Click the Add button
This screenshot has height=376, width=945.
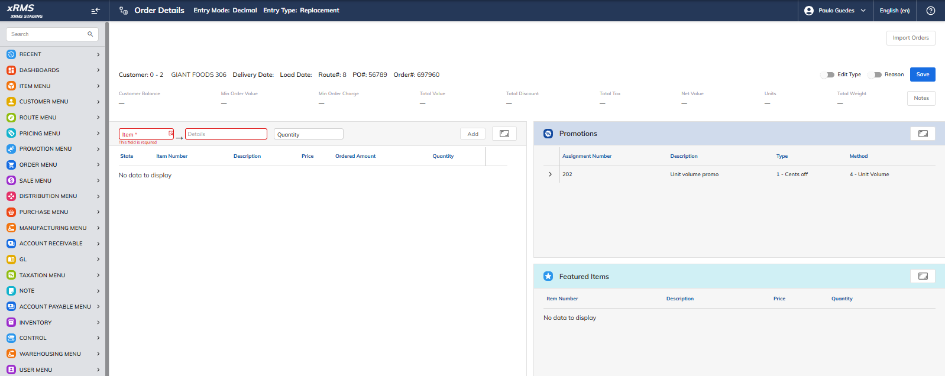tap(472, 134)
